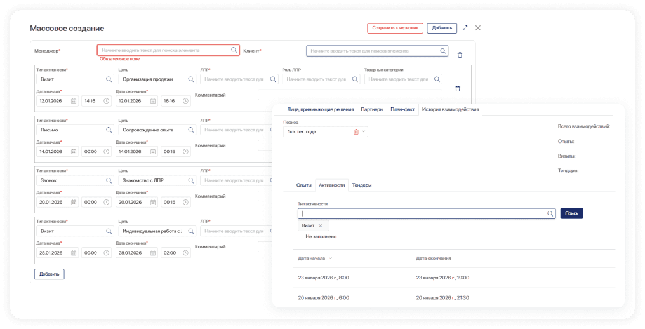Select the Партнеры tab
Screen dimensions: 645x329
[372, 109]
